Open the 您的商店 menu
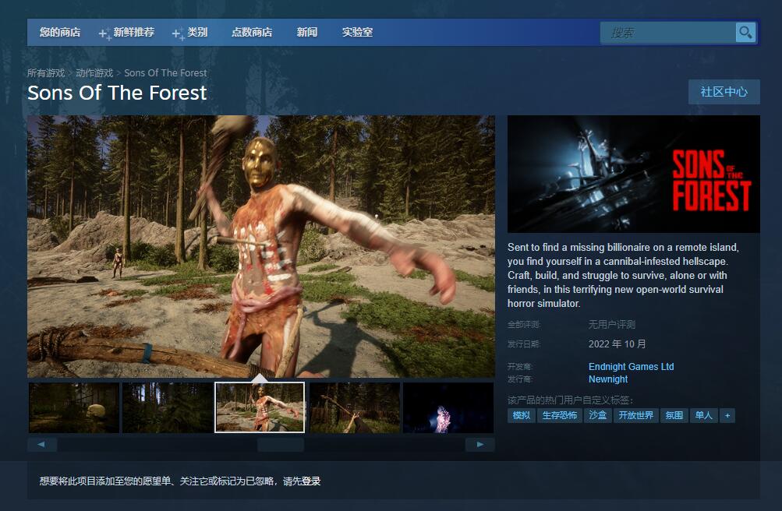782x511 pixels. tap(60, 33)
